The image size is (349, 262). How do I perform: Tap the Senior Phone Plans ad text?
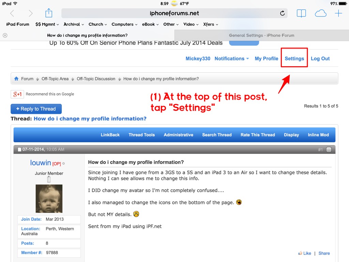[136, 43]
